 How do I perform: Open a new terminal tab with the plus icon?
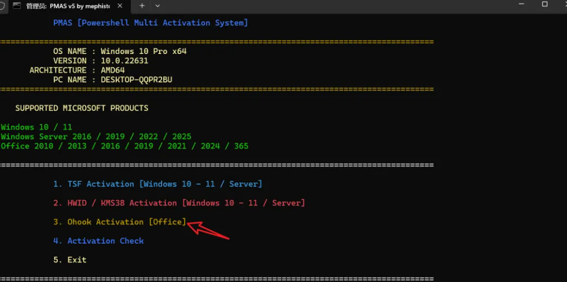(x=142, y=6)
